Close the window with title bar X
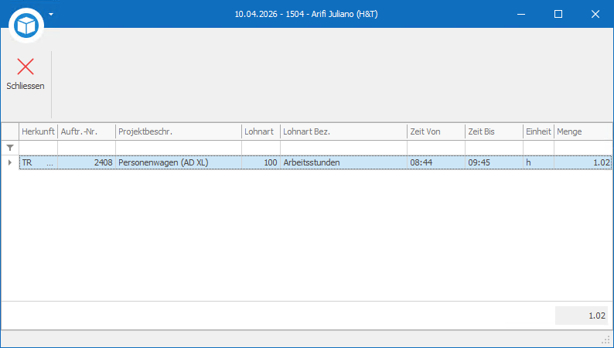This screenshot has height=348, width=614. [595, 15]
